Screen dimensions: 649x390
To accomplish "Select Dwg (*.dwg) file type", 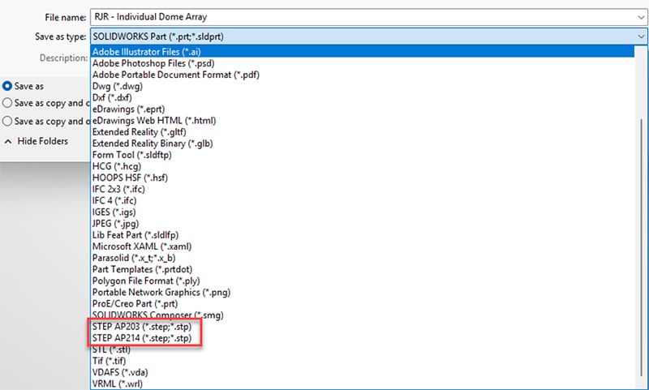I will (x=362, y=86).
